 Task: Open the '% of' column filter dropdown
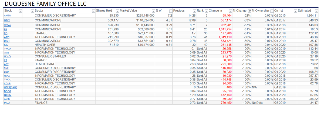click(171, 11)
